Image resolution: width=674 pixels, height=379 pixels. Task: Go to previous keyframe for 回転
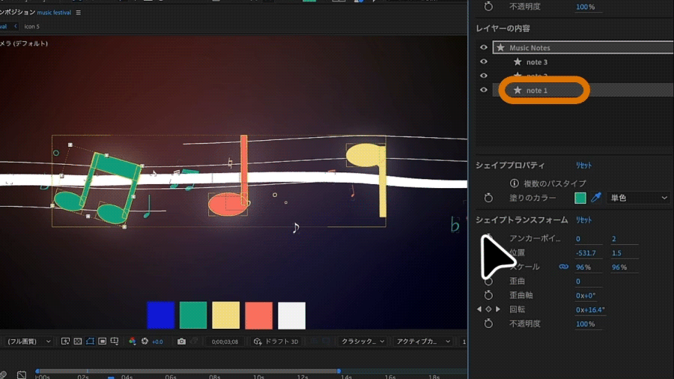(479, 309)
